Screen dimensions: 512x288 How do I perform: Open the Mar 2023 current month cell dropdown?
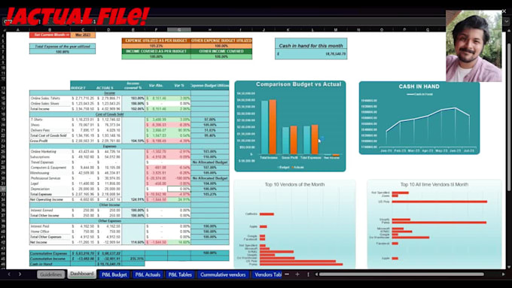point(83,35)
